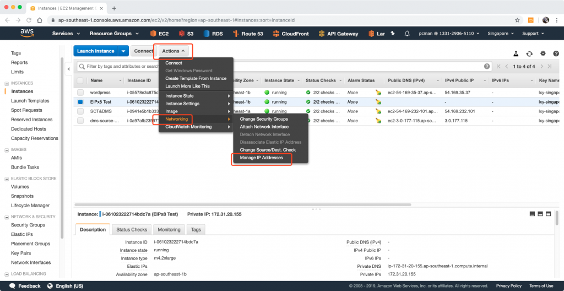
Task: Click the Feedback button in footer
Action: 25,286
